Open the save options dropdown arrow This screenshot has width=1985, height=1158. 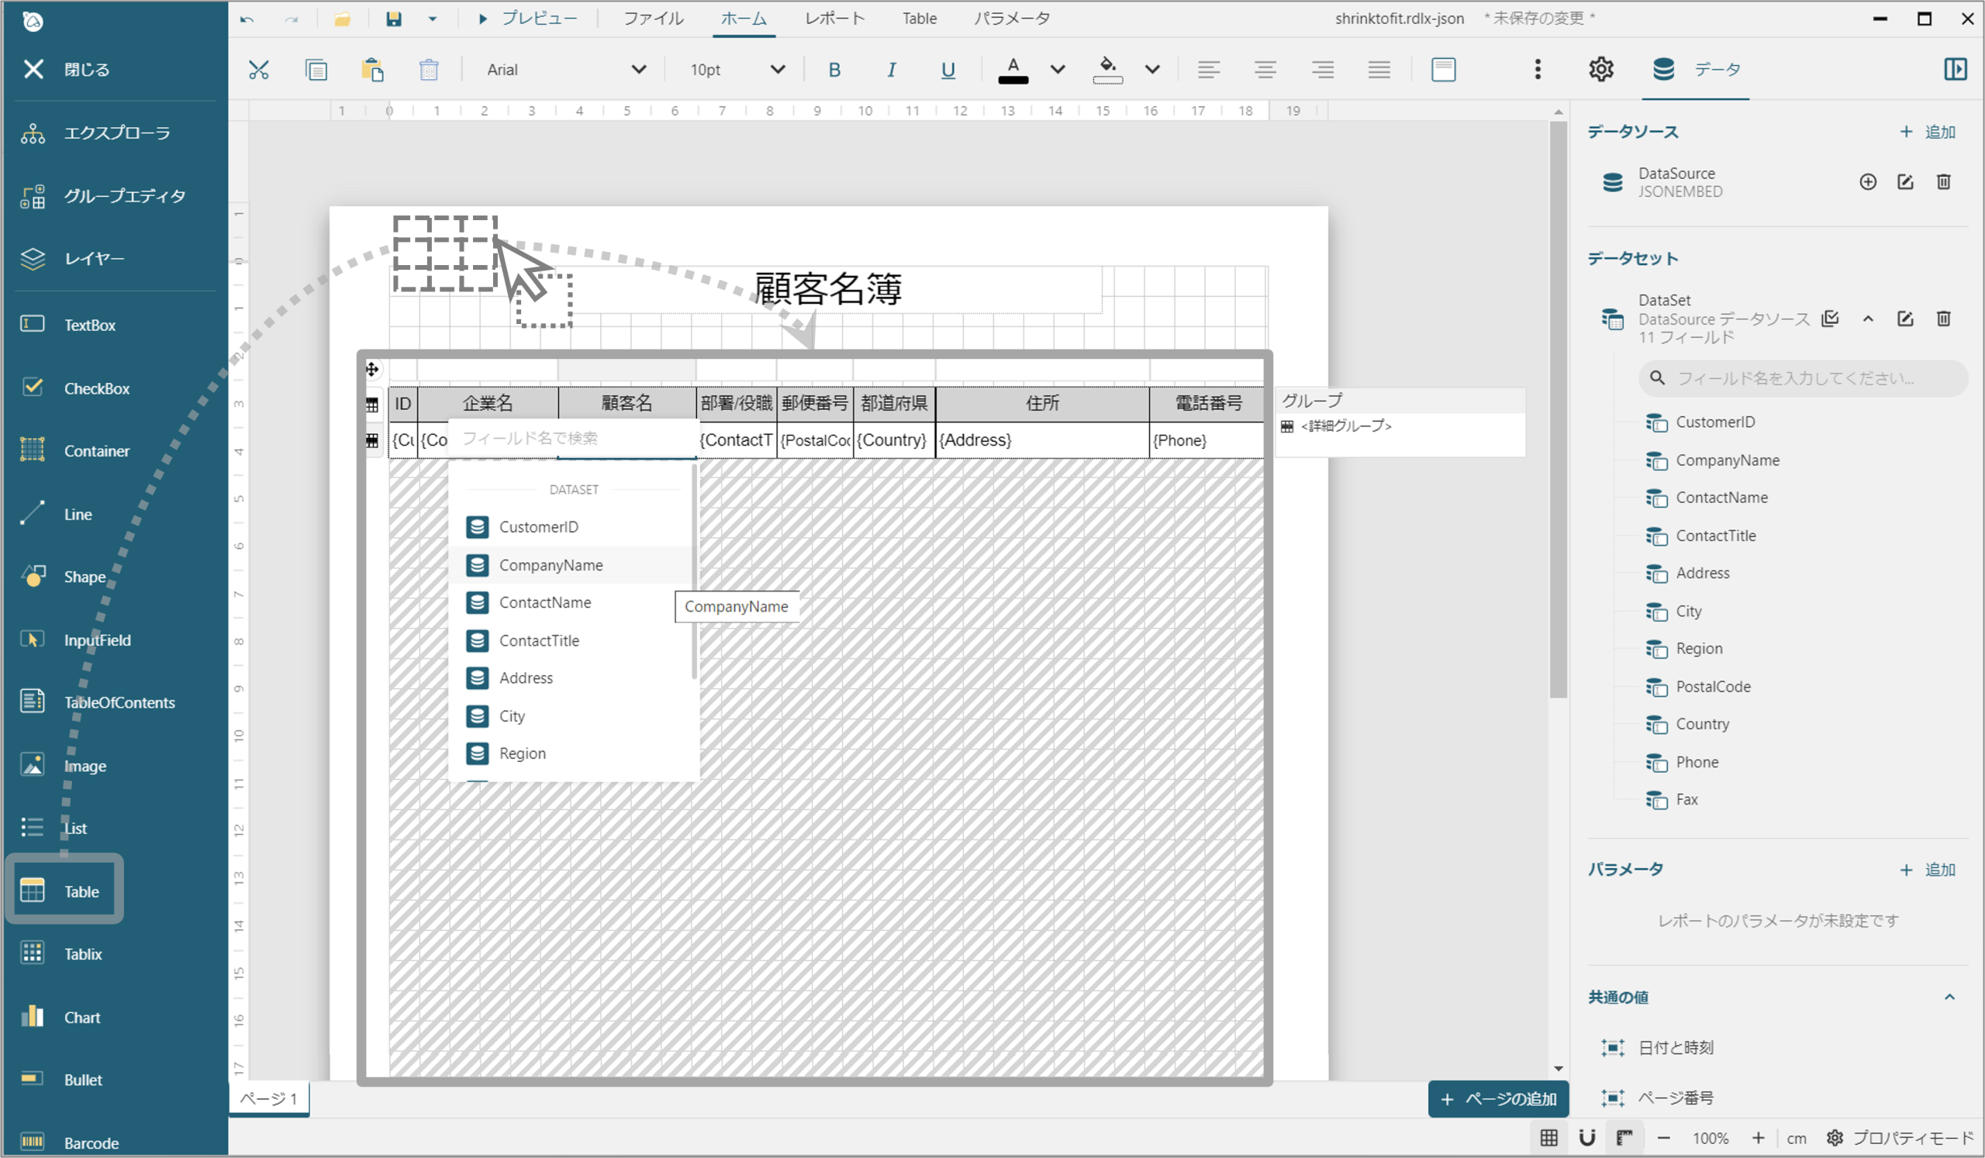(x=433, y=19)
